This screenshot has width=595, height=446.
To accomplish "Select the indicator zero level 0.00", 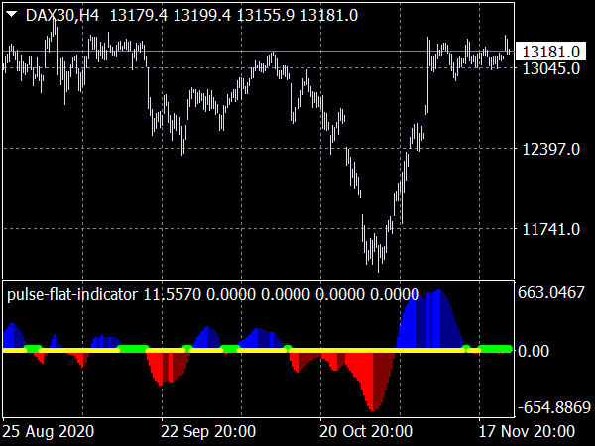I will click(x=534, y=351).
